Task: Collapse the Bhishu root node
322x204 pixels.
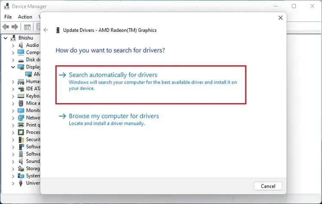Action: [6, 38]
